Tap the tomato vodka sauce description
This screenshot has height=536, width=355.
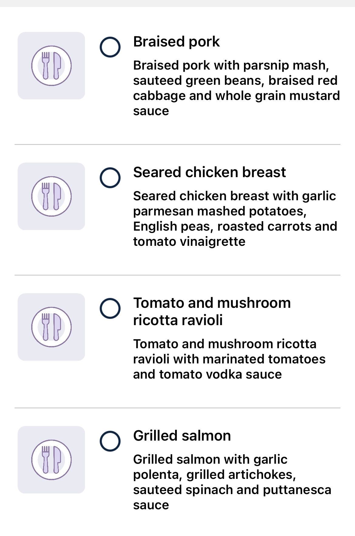click(x=229, y=359)
